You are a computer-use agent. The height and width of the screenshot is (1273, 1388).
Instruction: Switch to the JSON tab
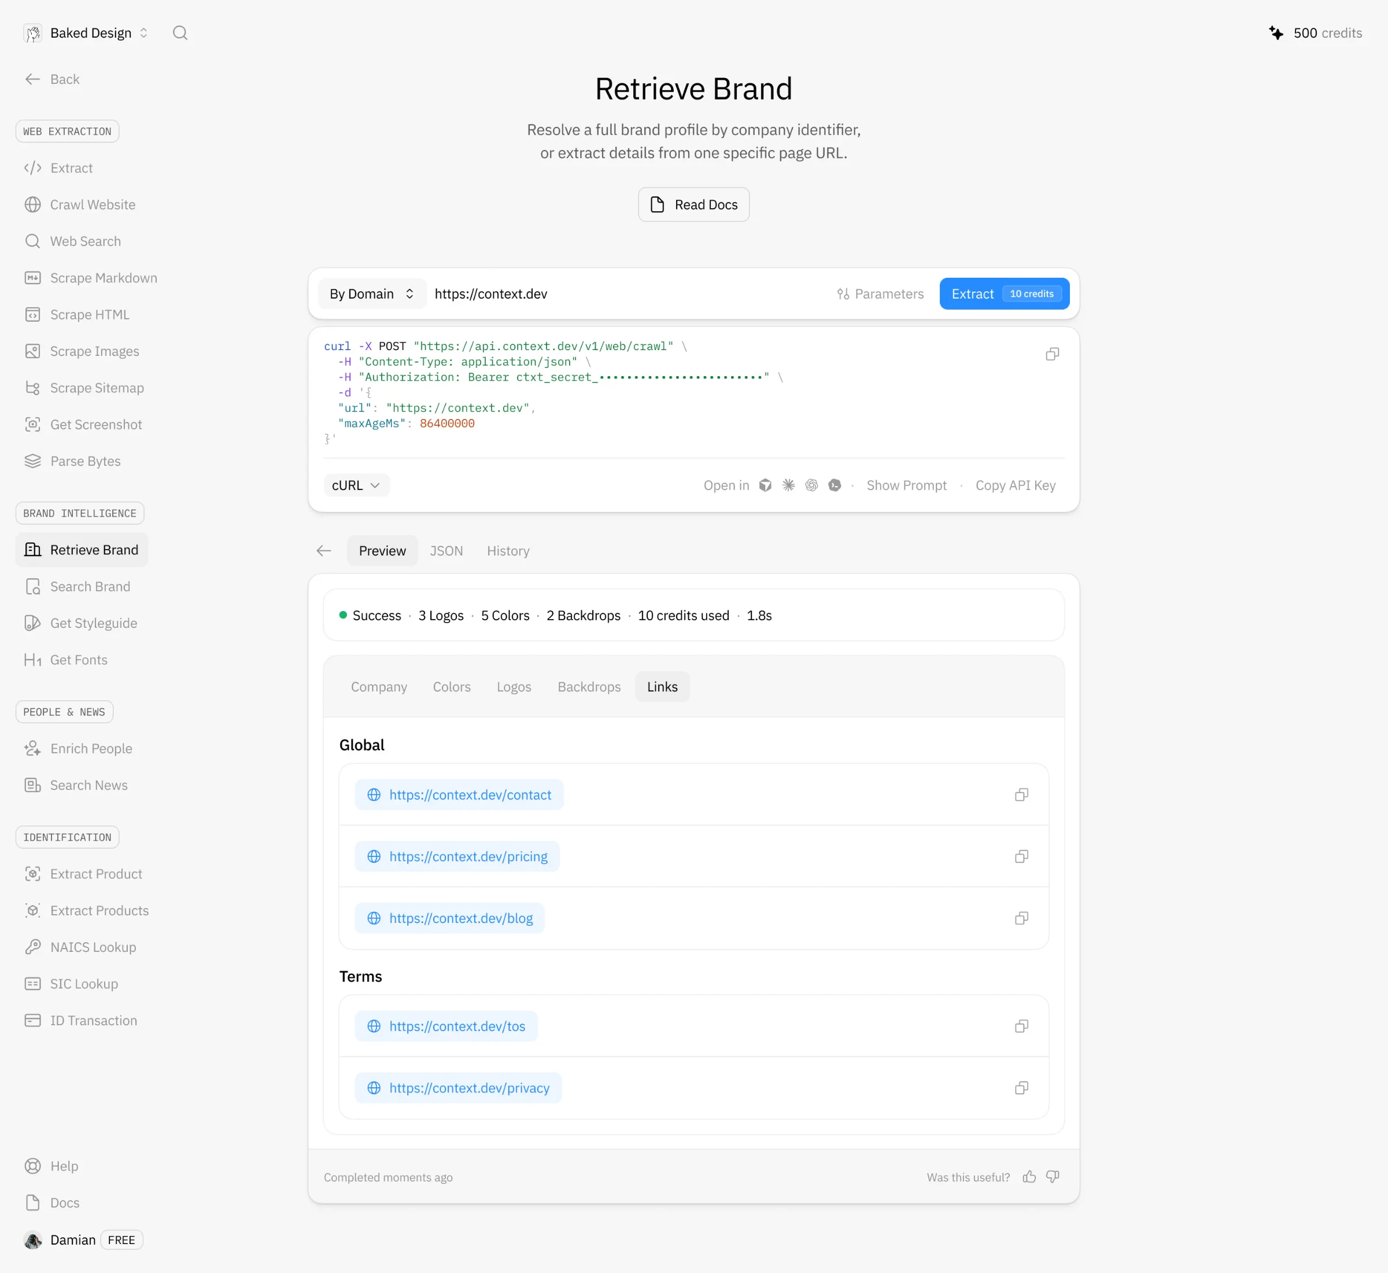(446, 550)
